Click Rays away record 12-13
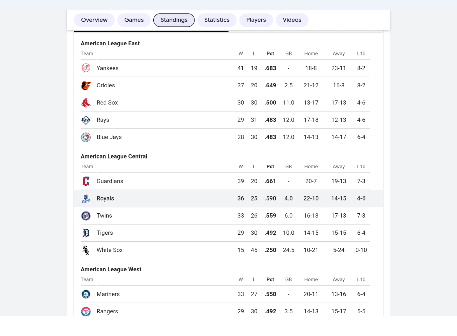Image resolution: width=457 pixels, height=336 pixels. [339, 120]
